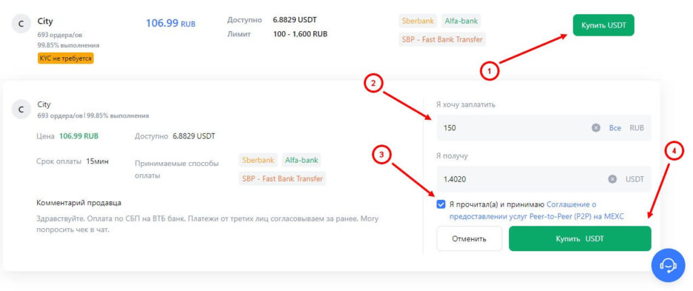Click City seller name in top listing
Image resolution: width=693 pixels, height=291 pixels.
pos(45,21)
